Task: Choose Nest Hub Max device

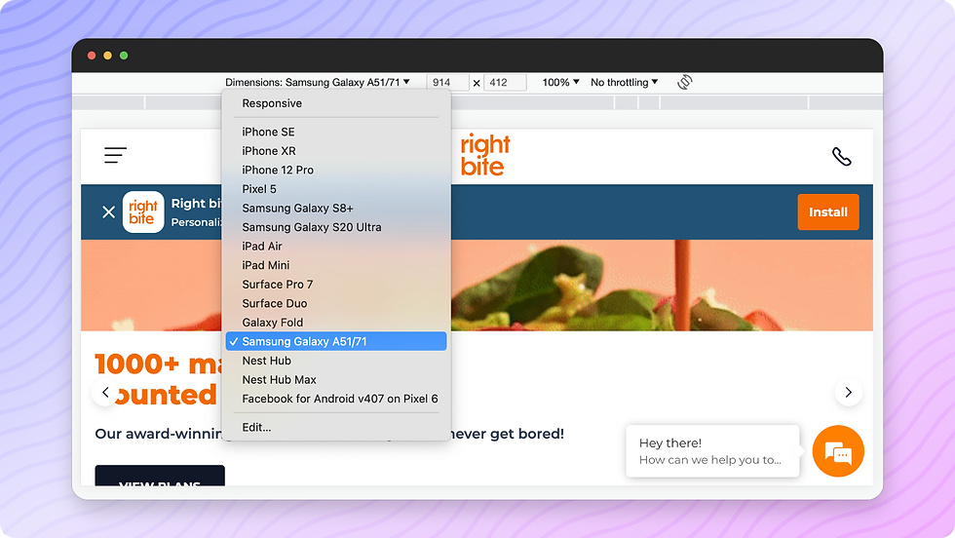Action: pos(336,379)
